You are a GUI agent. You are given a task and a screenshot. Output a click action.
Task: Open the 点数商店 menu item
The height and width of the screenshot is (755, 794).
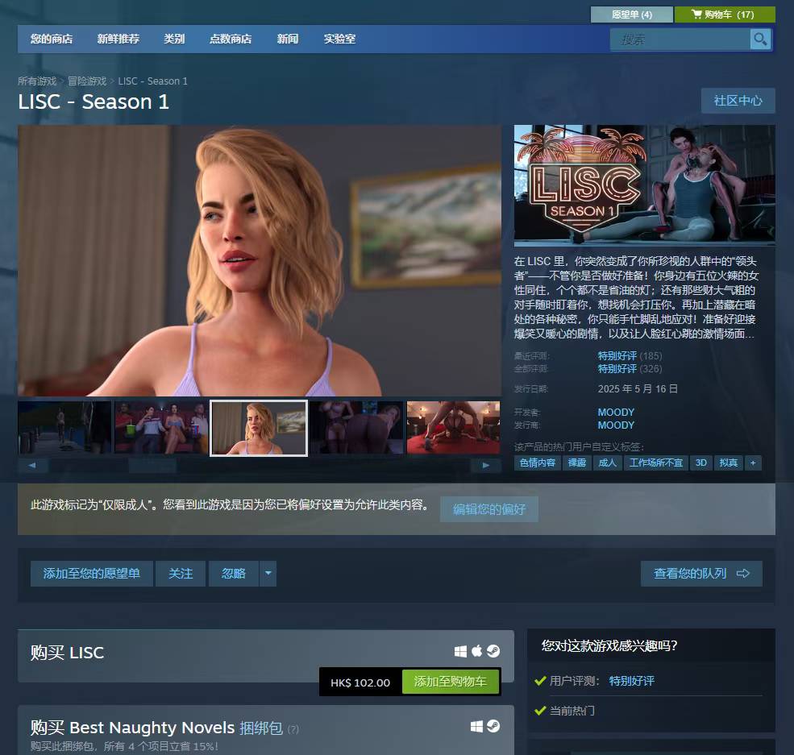point(231,39)
